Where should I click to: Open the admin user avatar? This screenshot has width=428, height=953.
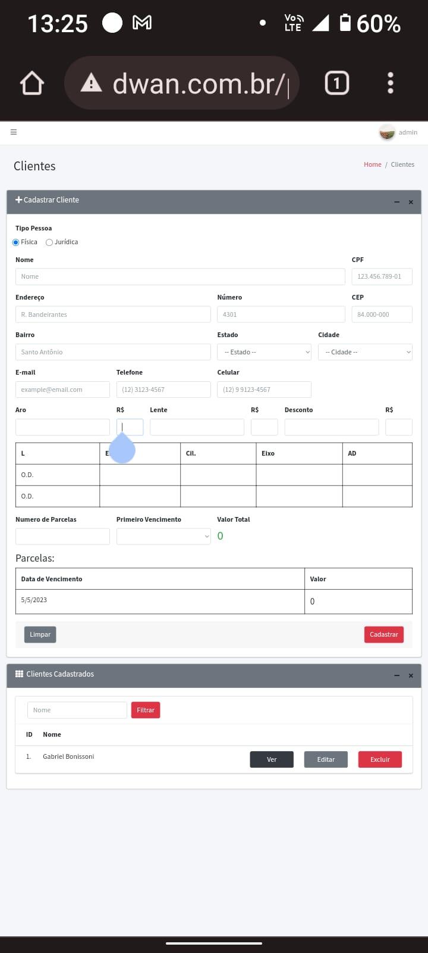pos(387,132)
